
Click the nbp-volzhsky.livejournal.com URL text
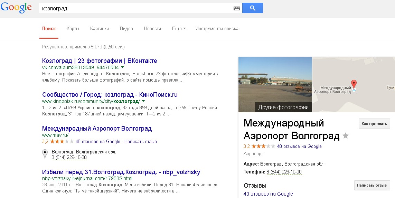(87, 179)
